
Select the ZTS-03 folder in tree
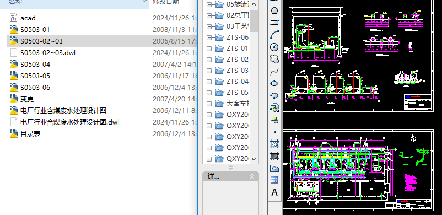(238, 70)
